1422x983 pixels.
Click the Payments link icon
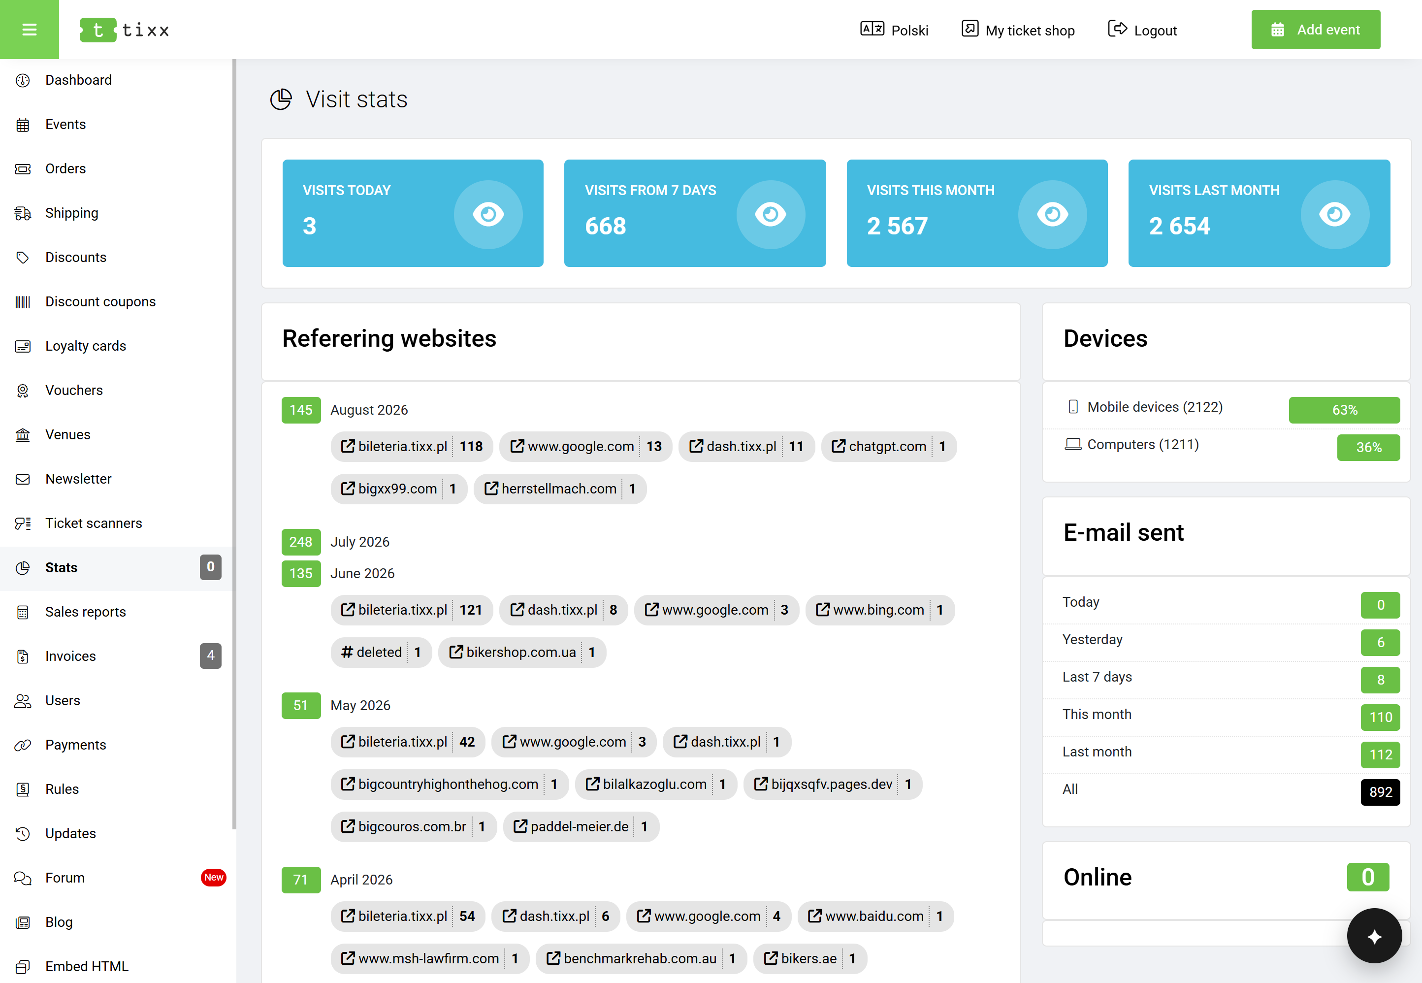[23, 745]
